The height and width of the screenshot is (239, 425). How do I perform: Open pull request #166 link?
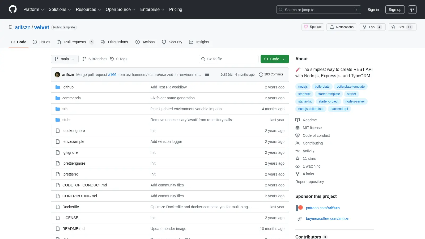(x=112, y=75)
